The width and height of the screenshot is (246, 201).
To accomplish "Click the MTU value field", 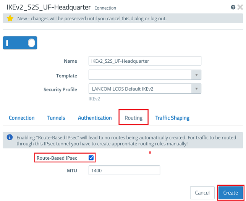I will point(124,170).
